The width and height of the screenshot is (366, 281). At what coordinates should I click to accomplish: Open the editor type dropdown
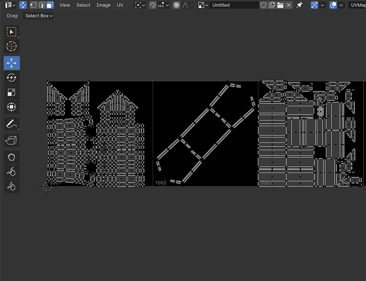(10, 5)
